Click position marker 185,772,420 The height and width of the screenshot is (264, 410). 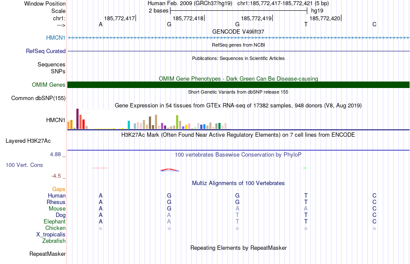(x=325, y=18)
